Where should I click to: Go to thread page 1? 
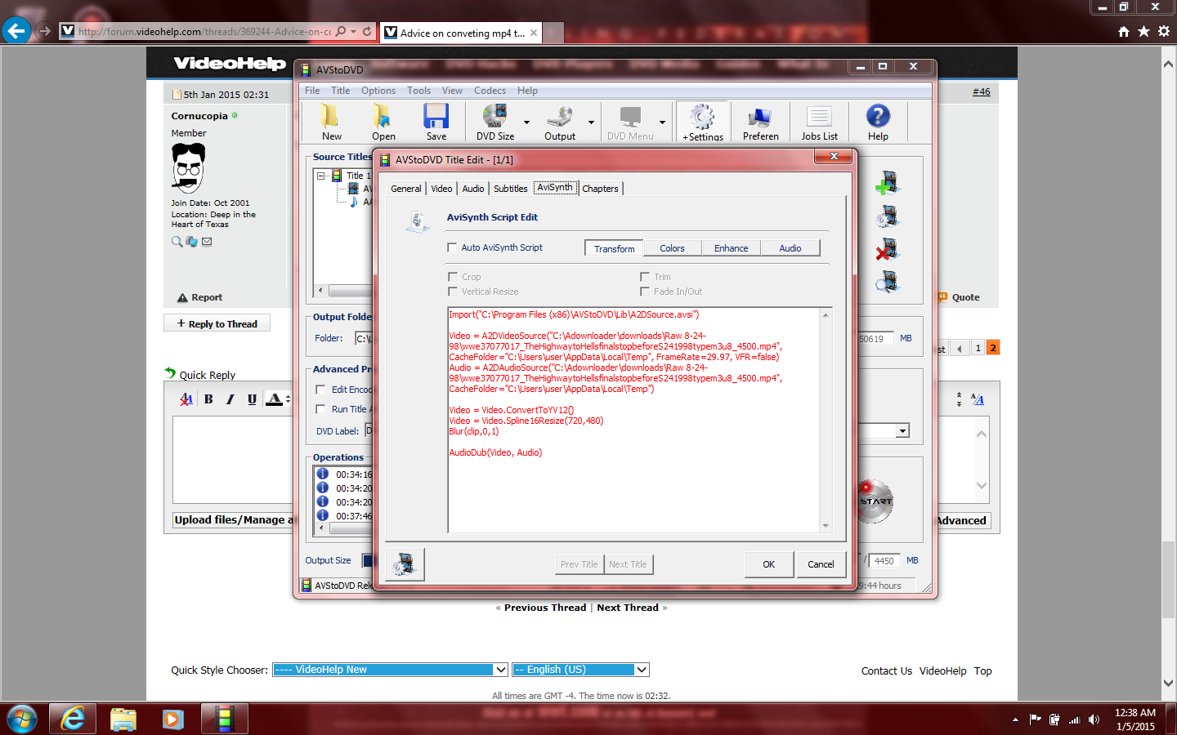978,348
